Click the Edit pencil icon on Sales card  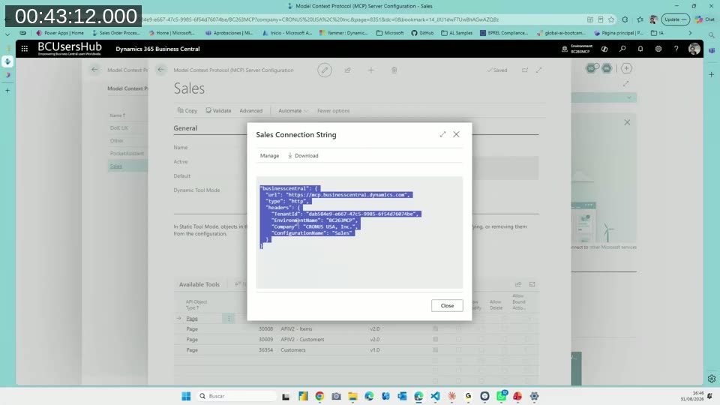click(x=325, y=70)
